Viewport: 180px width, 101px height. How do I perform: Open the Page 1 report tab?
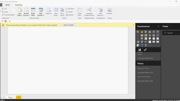[x=11, y=97]
